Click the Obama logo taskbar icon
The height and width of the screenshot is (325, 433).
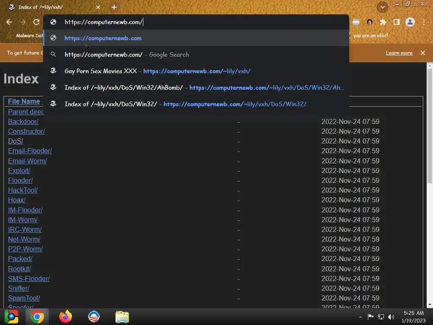coord(93,317)
